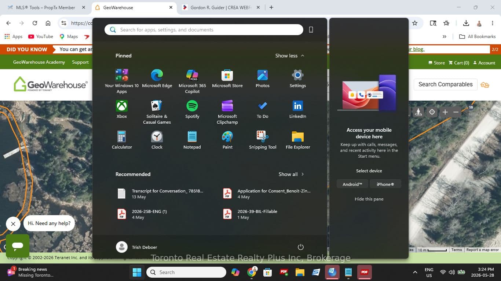Viewport: 501px width, 281px height.
Task: Open the To Do app
Action: click(263, 109)
